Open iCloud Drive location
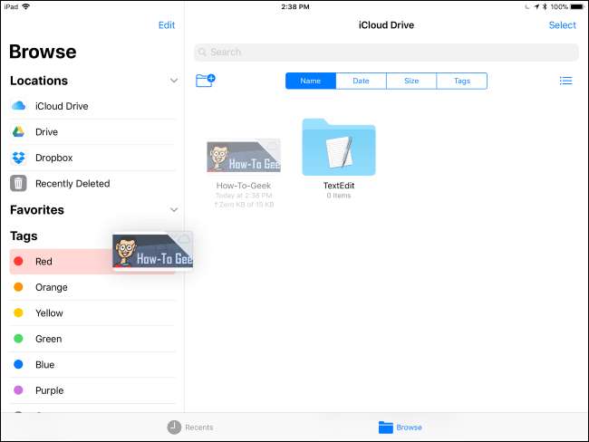The width and height of the screenshot is (589, 442). click(62, 106)
